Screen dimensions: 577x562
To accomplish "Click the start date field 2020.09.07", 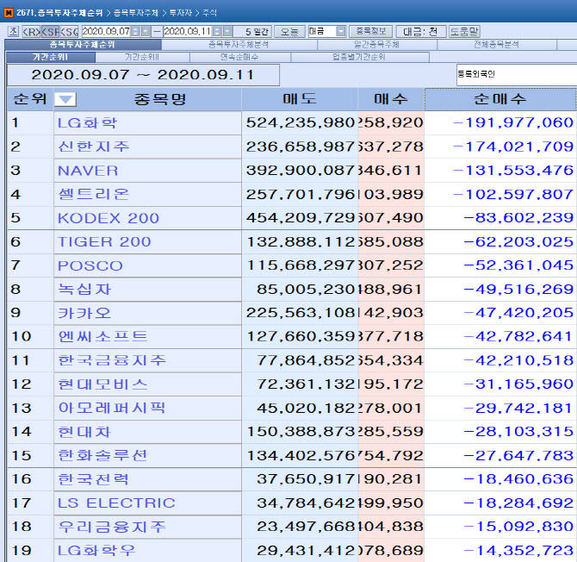I will tap(106, 31).
